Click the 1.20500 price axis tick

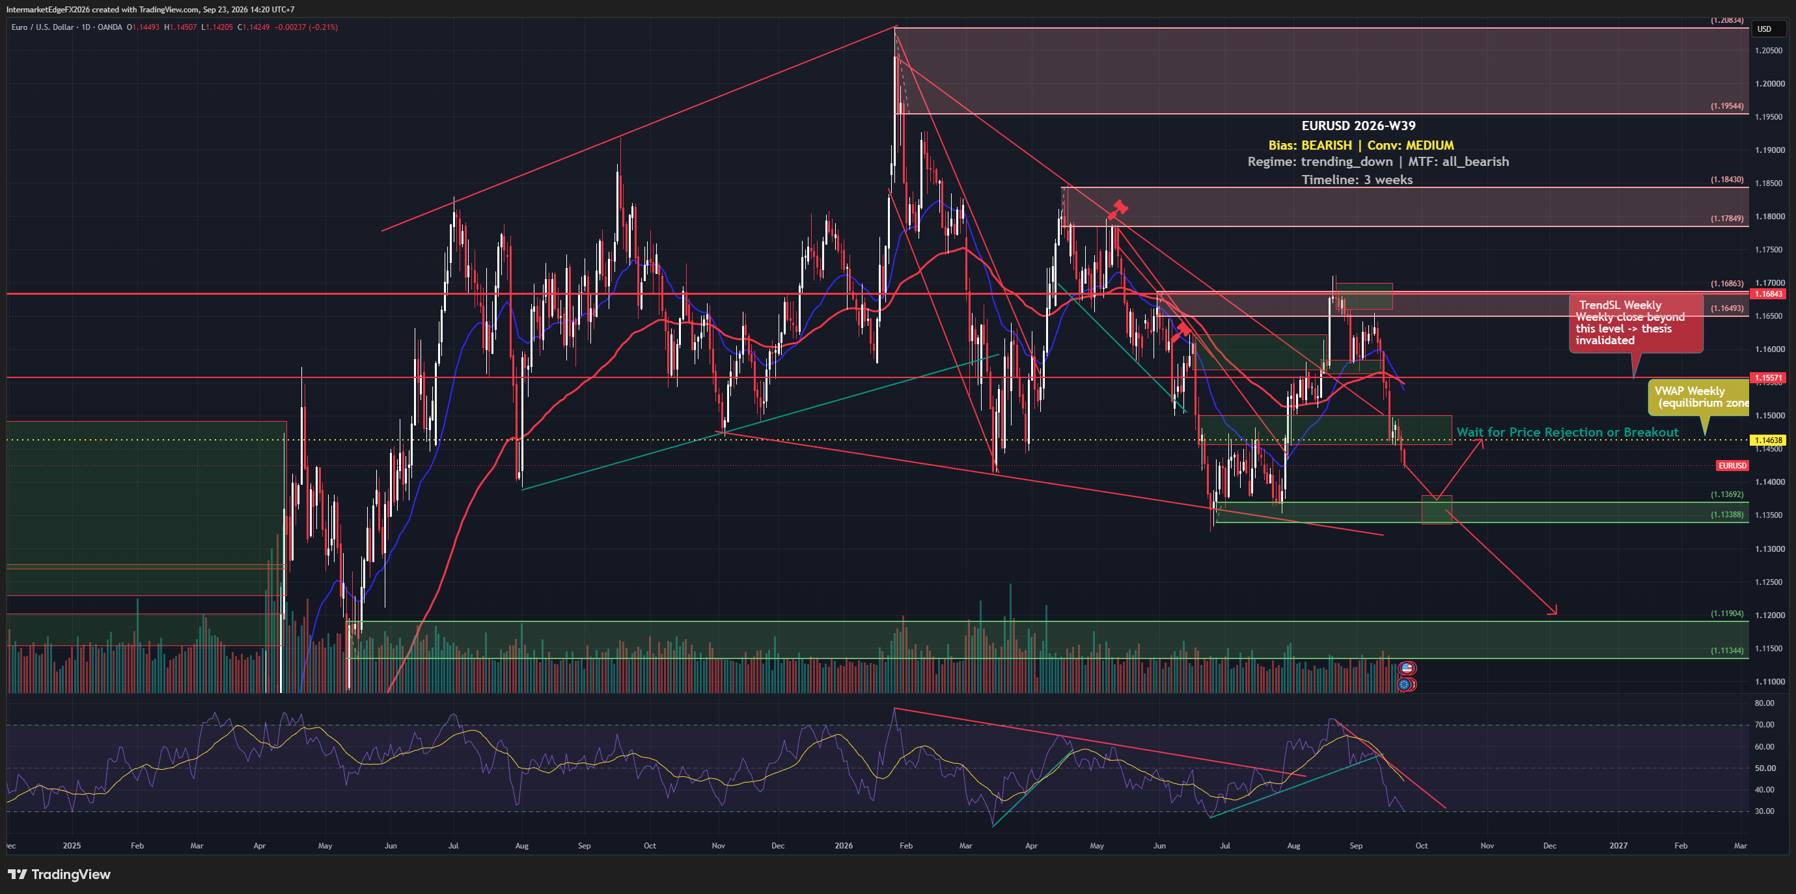[x=1769, y=50]
